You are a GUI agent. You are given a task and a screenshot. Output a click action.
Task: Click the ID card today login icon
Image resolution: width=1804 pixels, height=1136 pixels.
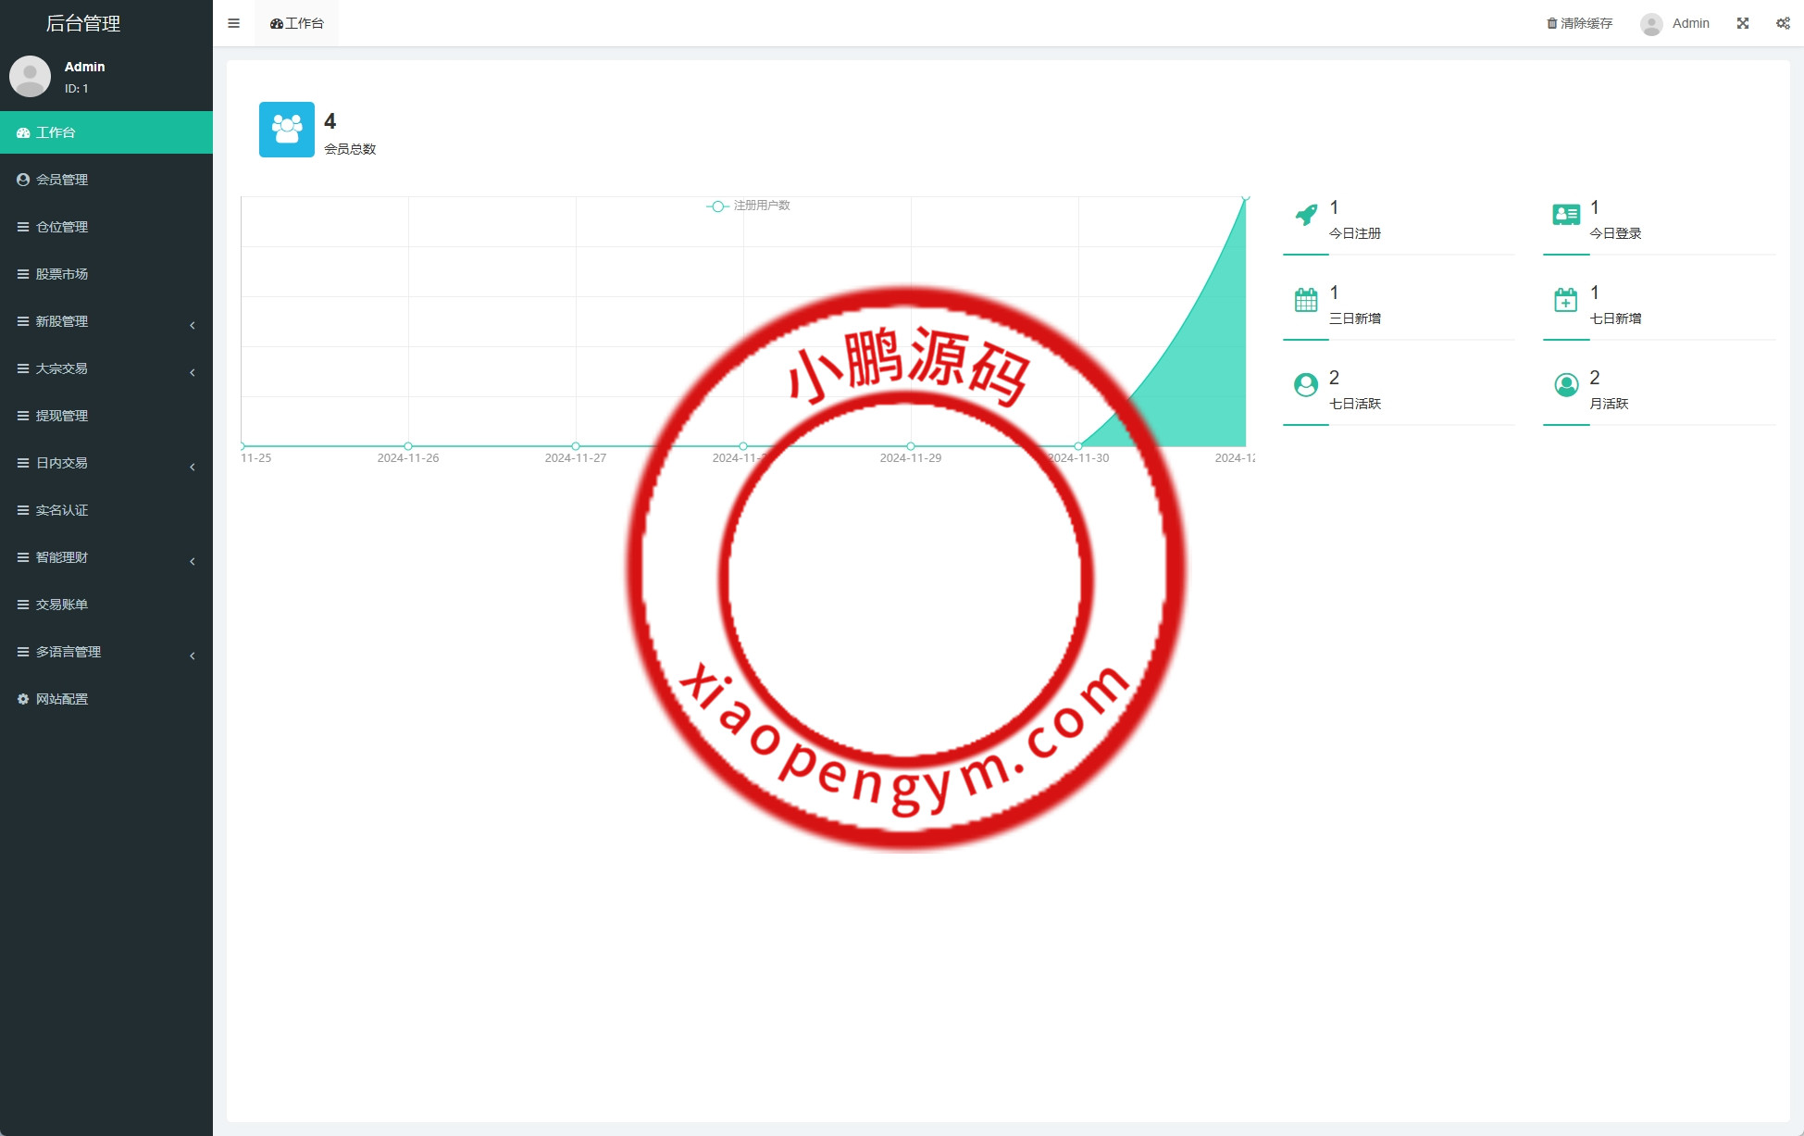point(1566,215)
